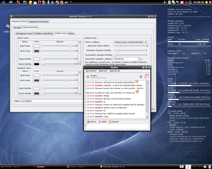The image size is (212, 169).
Task: Click active window Výplň textu color swatch
Action: (37, 46)
